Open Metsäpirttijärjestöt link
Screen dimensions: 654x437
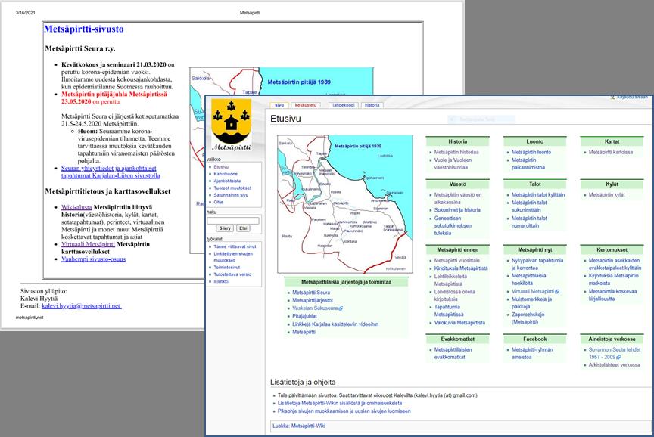(313, 300)
